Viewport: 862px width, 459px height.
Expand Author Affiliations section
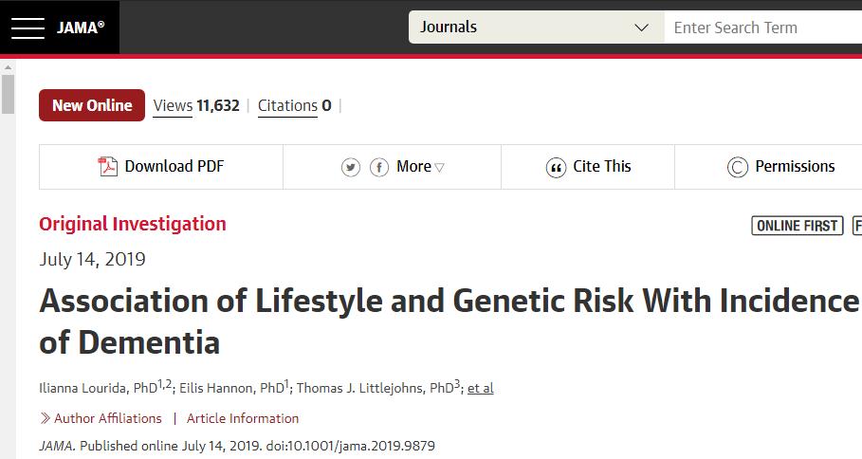(108, 418)
